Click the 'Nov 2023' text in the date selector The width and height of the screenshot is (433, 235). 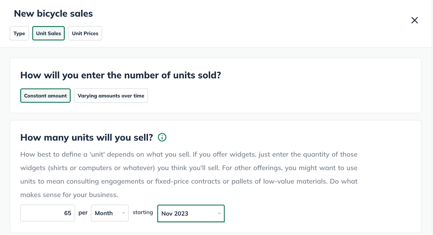(x=175, y=214)
